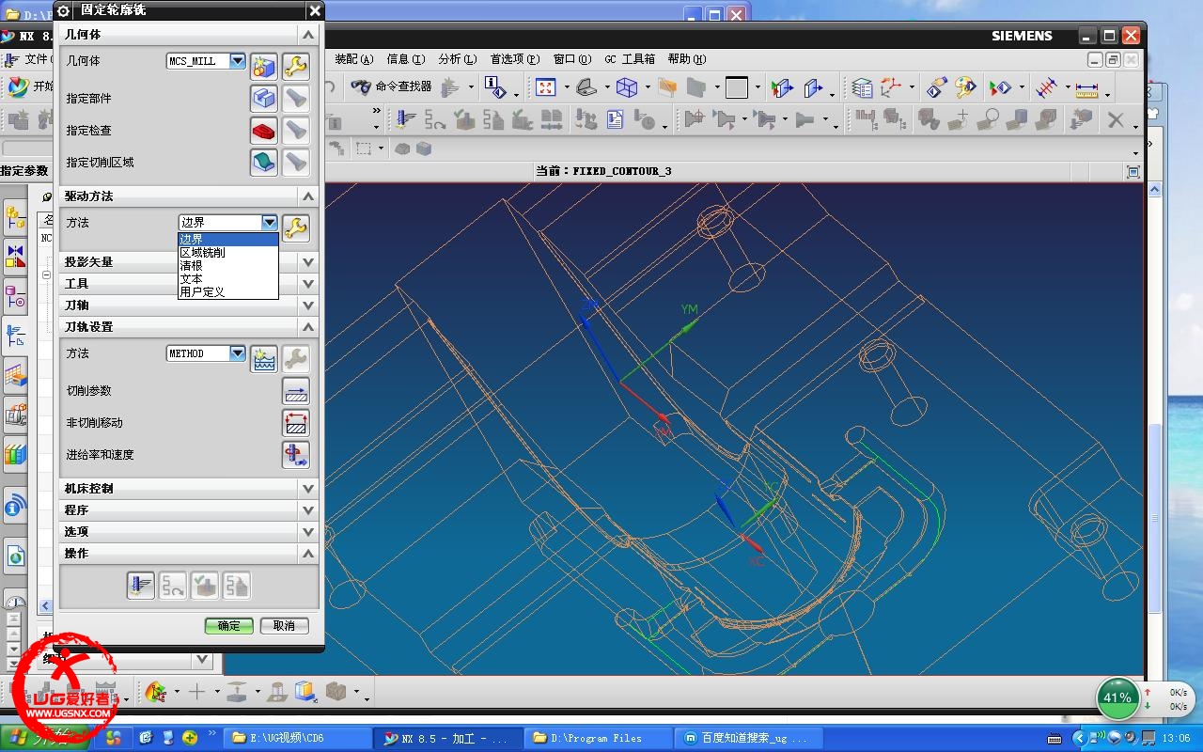Collapse the 几何体 section
The image size is (1203, 752).
tap(307, 35)
